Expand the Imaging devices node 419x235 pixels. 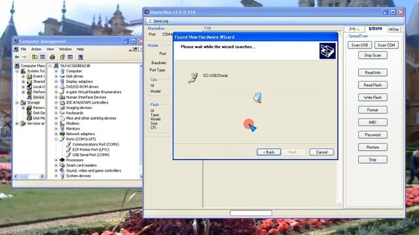coord(56,108)
